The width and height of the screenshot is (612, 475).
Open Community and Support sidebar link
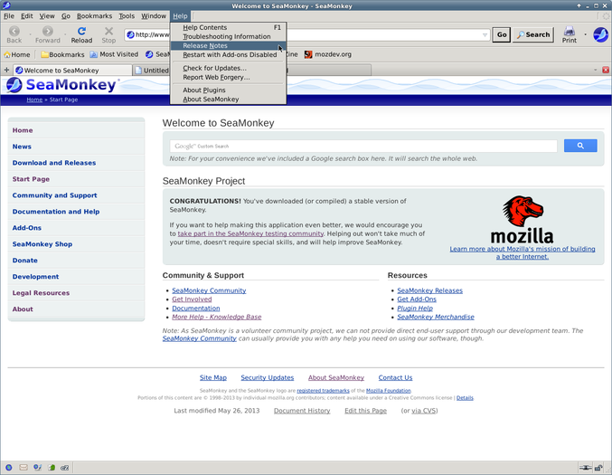(x=54, y=195)
